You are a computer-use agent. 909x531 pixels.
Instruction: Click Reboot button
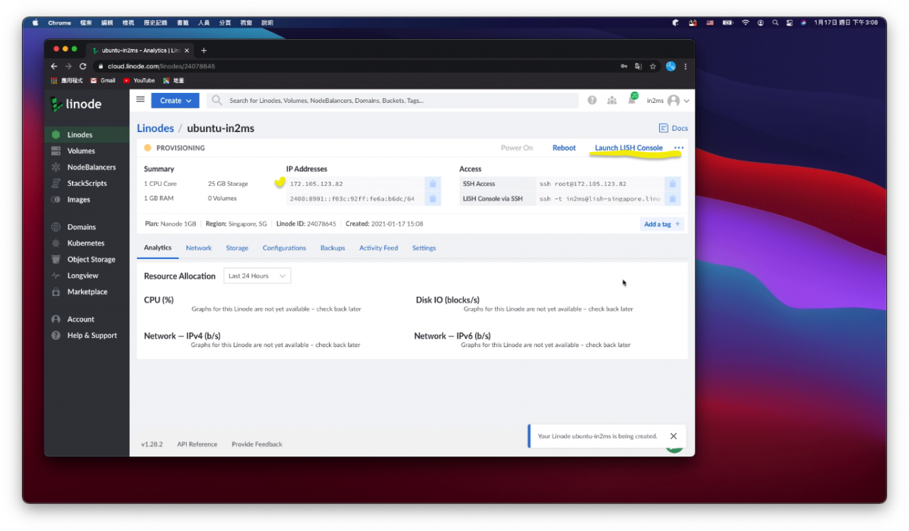[x=564, y=148]
